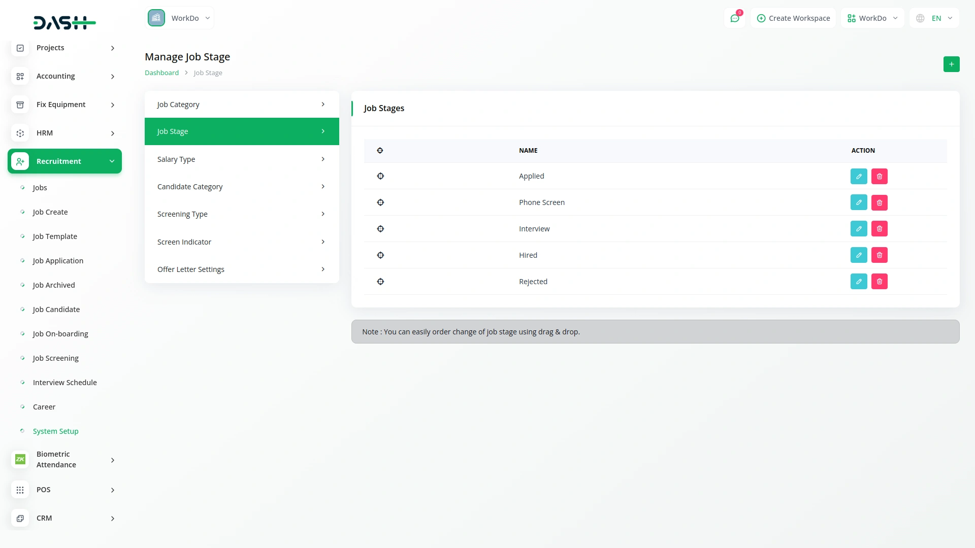Image resolution: width=975 pixels, height=548 pixels.
Task: Delete the Hired stage
Action: coord(880,255)
